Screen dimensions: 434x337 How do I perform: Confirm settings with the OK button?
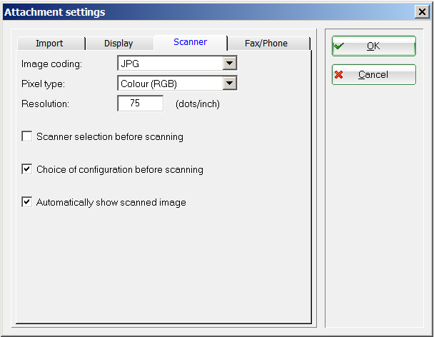point(373,46)
